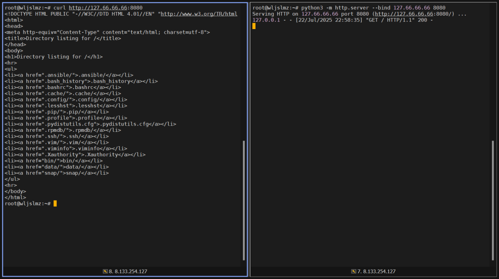Click the title Directory listing line
The width and height of the screenshot is (499, 279).
(x=63, y=38)
